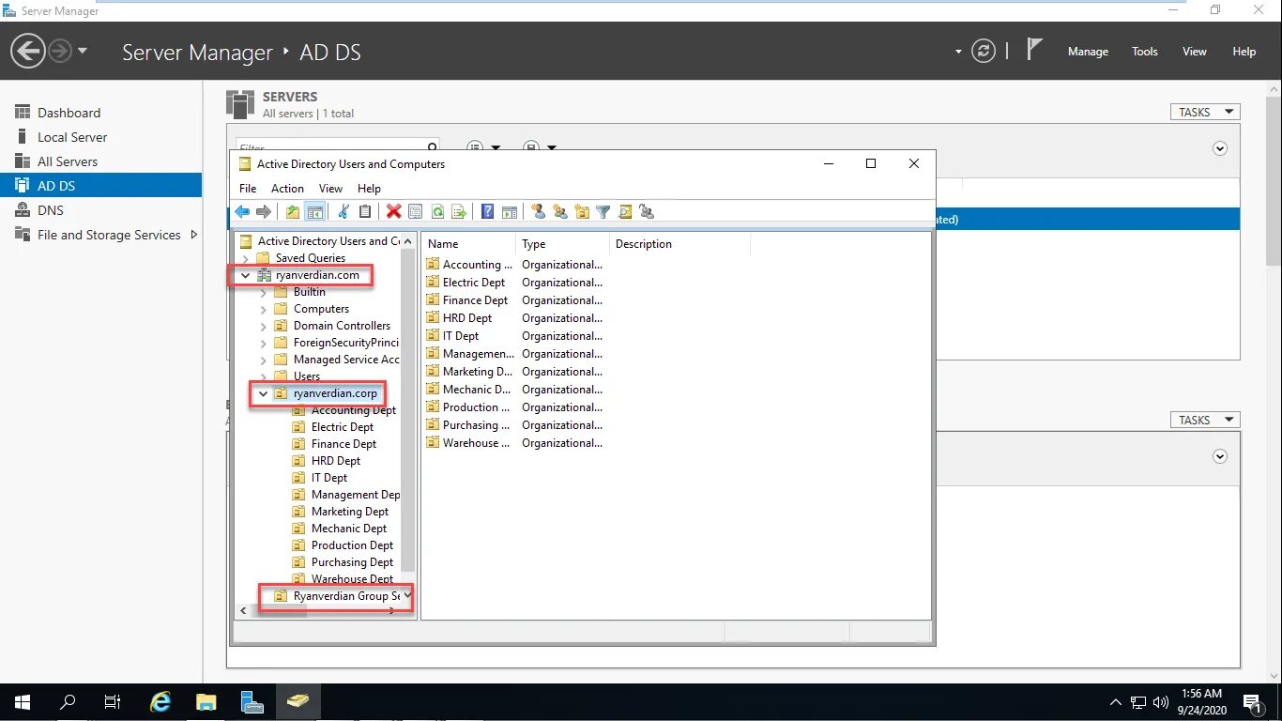This screenshot has height=721, width=1282.
Task: Open the upper TASKS dropdown in Servers
Action: (1205, 112)
